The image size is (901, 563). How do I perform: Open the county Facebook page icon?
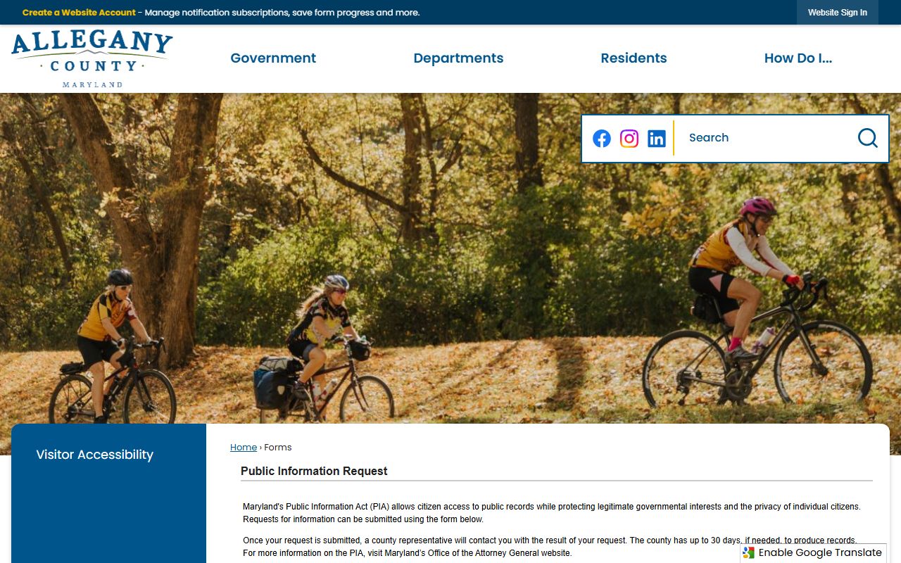click(602, 139)
